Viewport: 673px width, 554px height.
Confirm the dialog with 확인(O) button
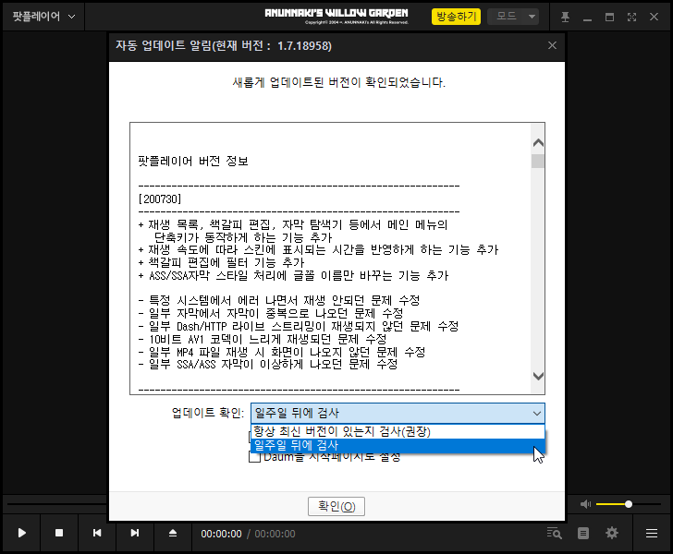(x=336, y=506)
